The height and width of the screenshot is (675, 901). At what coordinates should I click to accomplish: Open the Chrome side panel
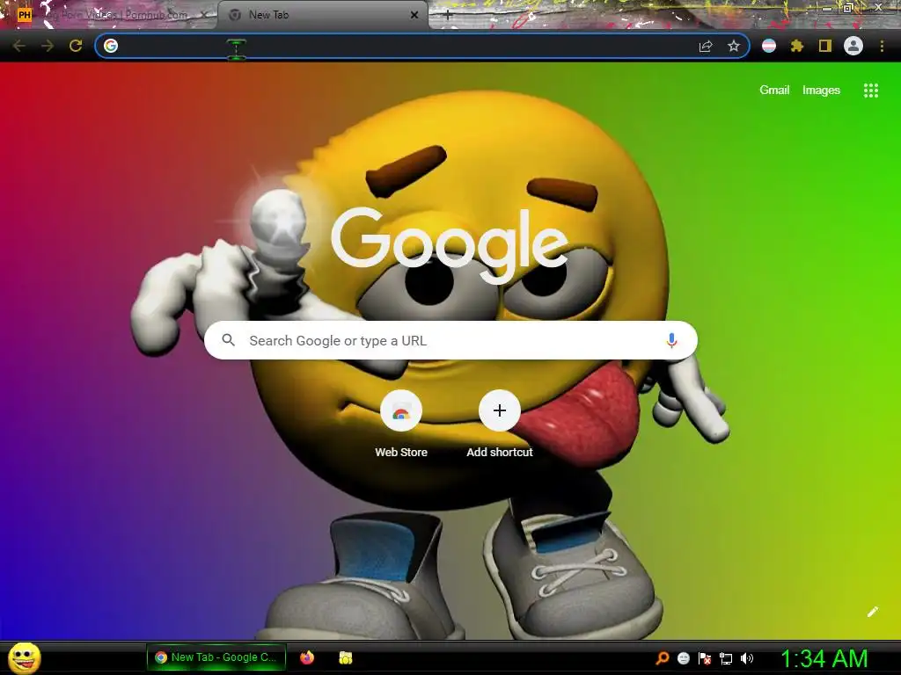coord(825,46)
